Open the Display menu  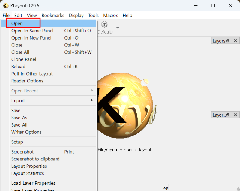(76, 16)
